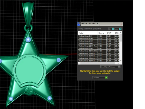Click the vertical scrollbar thumb of metal list
The height and width of the screenshot is (109, 145).
[121, 38]
